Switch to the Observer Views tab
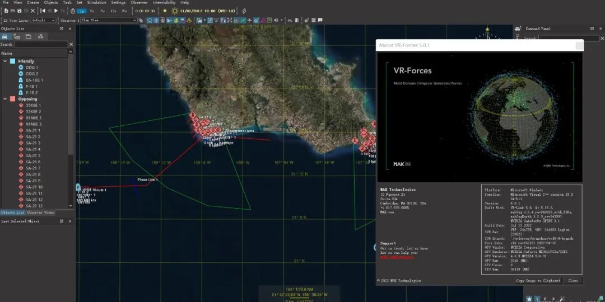The width and height of the screenshot is (605, 302). coord(40,213)
